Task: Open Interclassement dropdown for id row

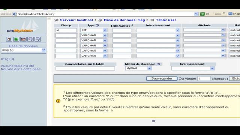Action: [x=158, y=30]
